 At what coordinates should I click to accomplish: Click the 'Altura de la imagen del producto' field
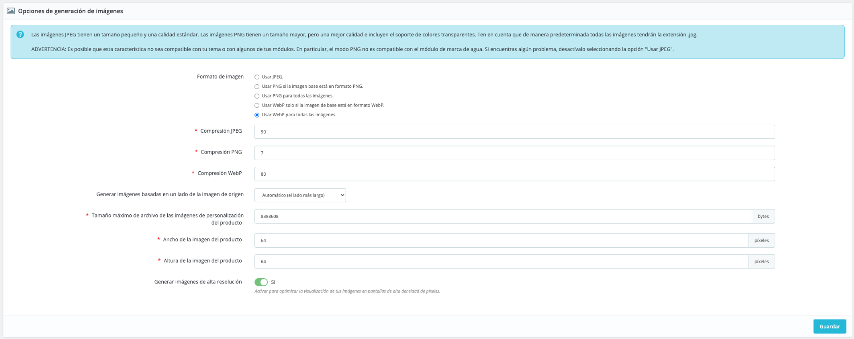point(501,262)
